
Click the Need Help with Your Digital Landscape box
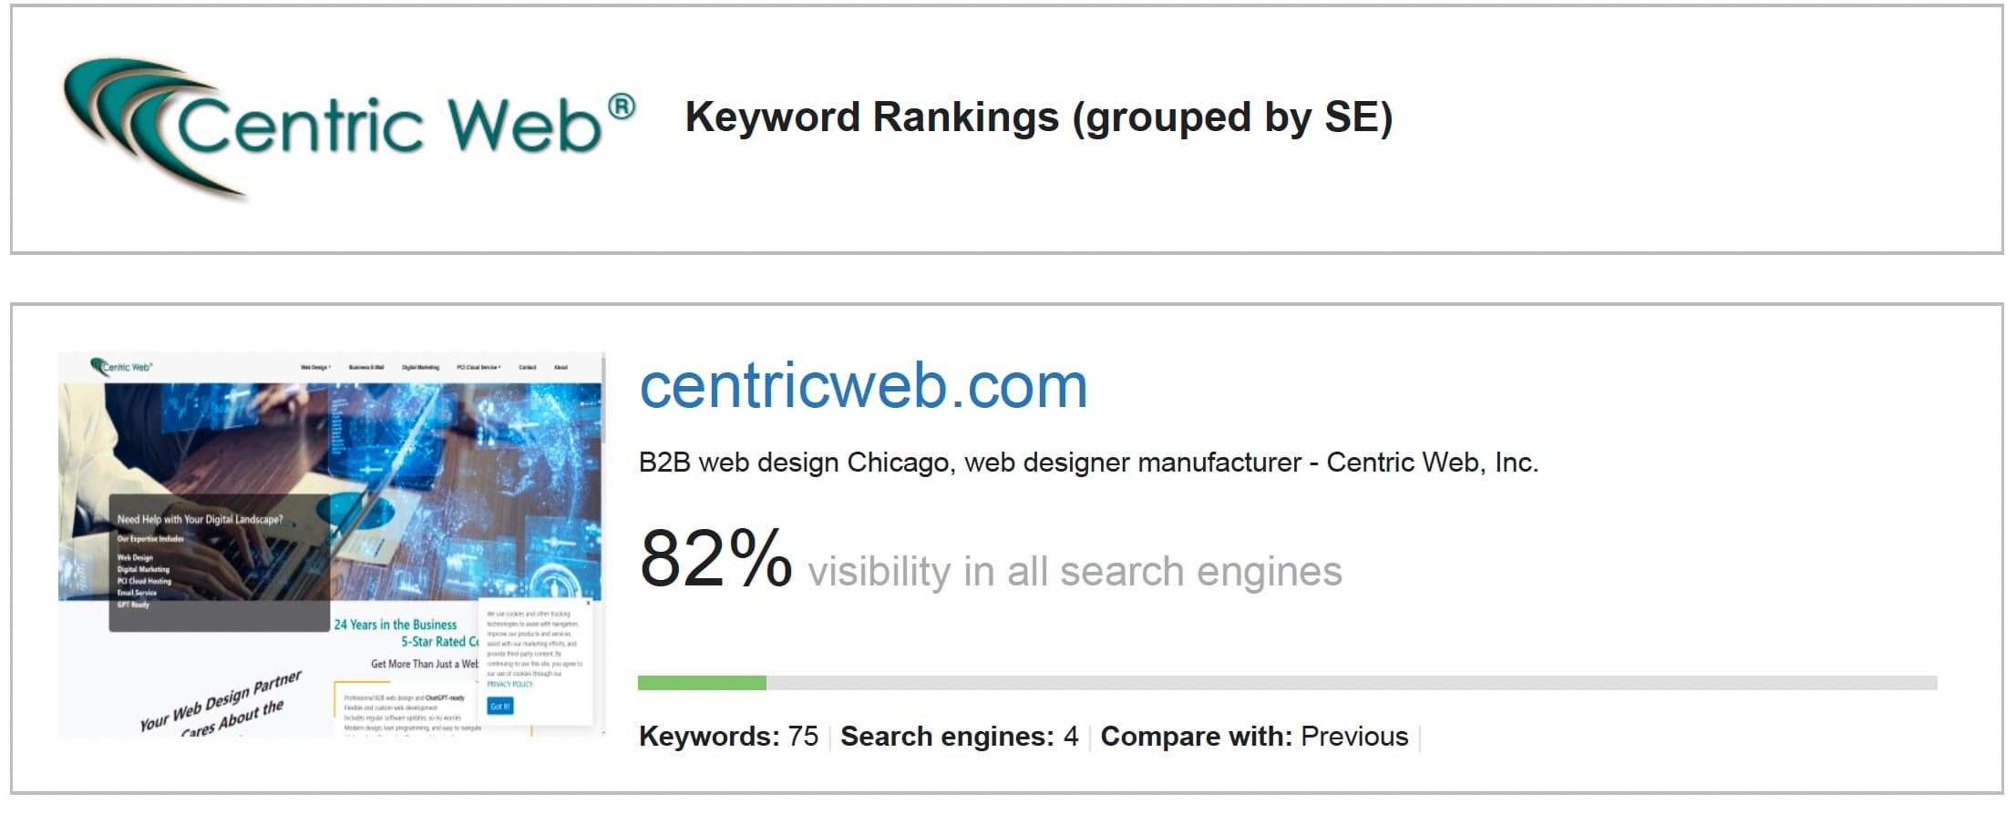pos(219,563)
